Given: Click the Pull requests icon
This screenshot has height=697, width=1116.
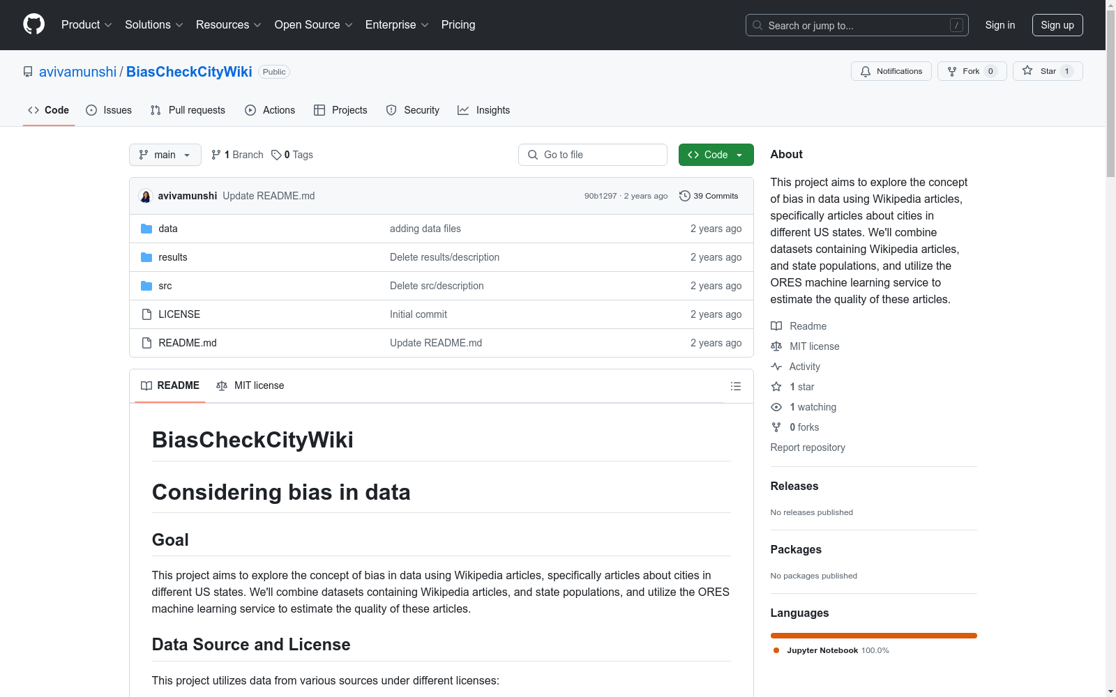Looking at the screenshot, I should pyautogui.click(x=156, y=110).
